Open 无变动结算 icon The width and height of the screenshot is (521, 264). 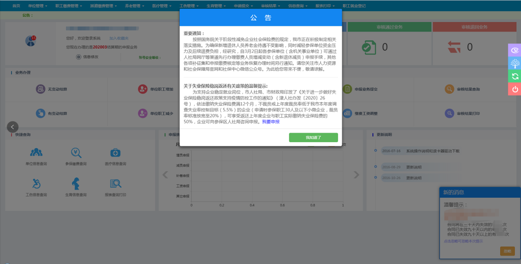pyautogui.click(x=40, y=89)
